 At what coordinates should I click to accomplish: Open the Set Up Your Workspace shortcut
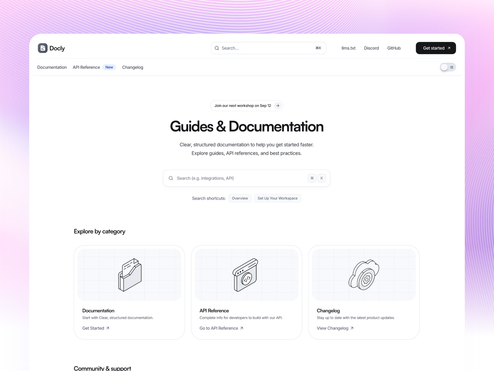(277, 198)
